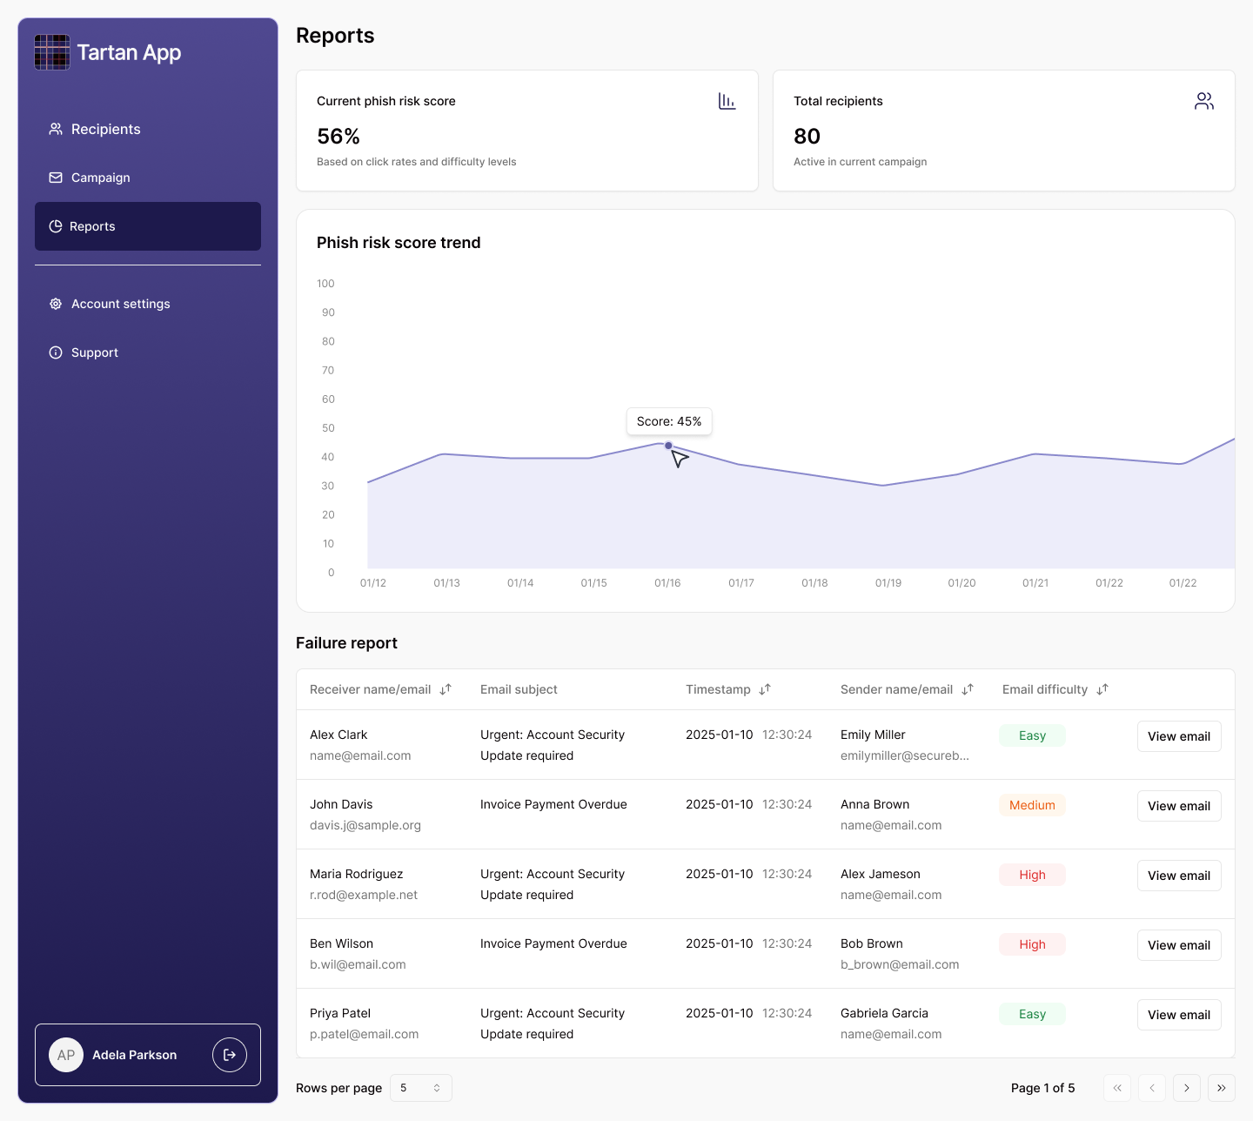The image size is (1253, 1121).
Task: Click the Tartan App logo icon
Action: click(x=52, y=52)
